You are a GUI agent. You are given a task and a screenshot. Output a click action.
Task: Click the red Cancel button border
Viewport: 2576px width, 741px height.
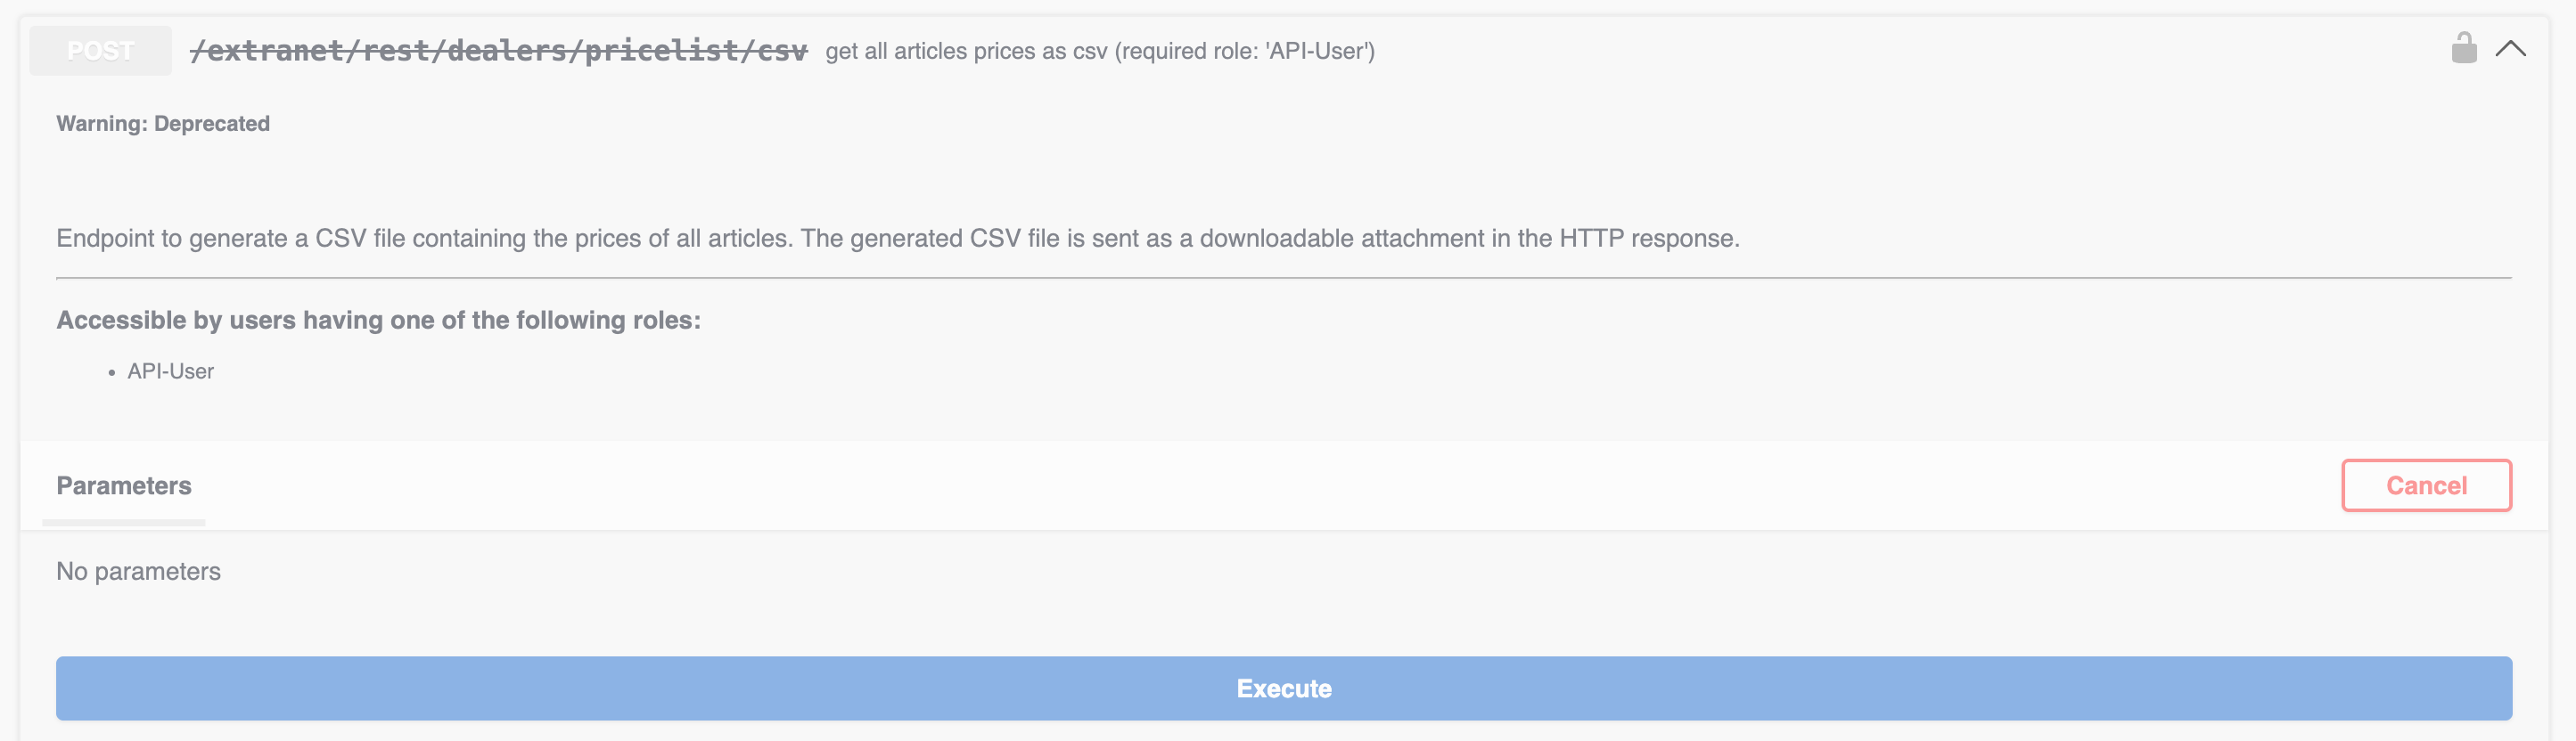(x=2344, y=485)
